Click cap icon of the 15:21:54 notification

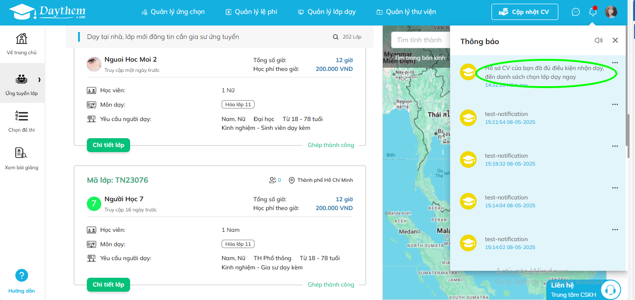[468, 117]
